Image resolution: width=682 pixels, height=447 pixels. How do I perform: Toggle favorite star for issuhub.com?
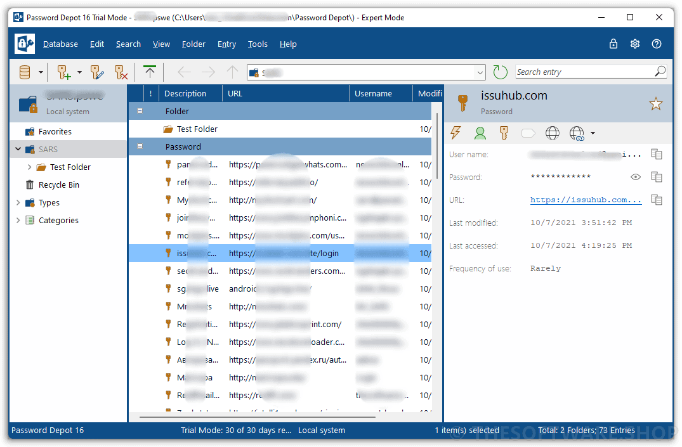pos(655,104)
